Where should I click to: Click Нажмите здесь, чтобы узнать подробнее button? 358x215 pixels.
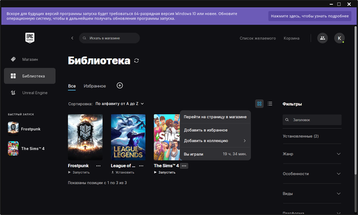pos(310,16)
